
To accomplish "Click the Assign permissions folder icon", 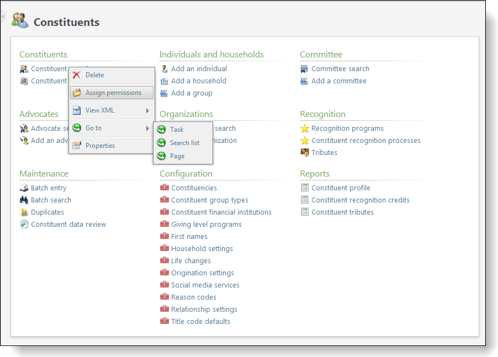I will point(77,93).
